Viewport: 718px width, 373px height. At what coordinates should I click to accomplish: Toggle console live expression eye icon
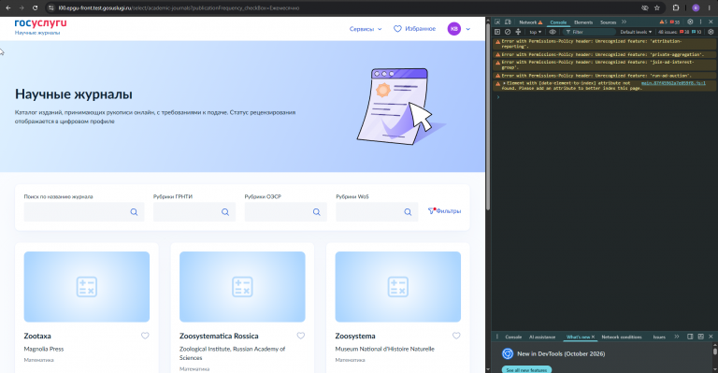[553, 32]
